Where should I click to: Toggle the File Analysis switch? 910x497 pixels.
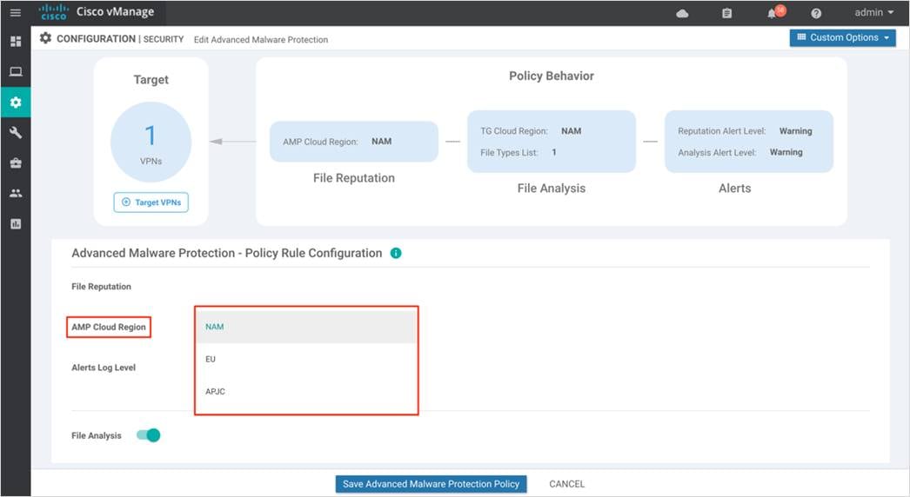(x=149, y=435)
